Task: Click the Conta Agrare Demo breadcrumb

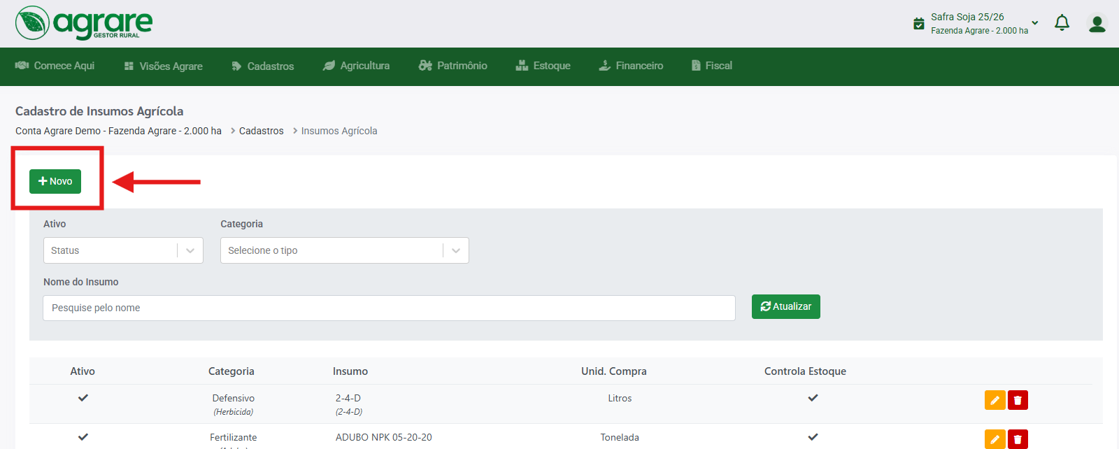Action: (118, 131)
